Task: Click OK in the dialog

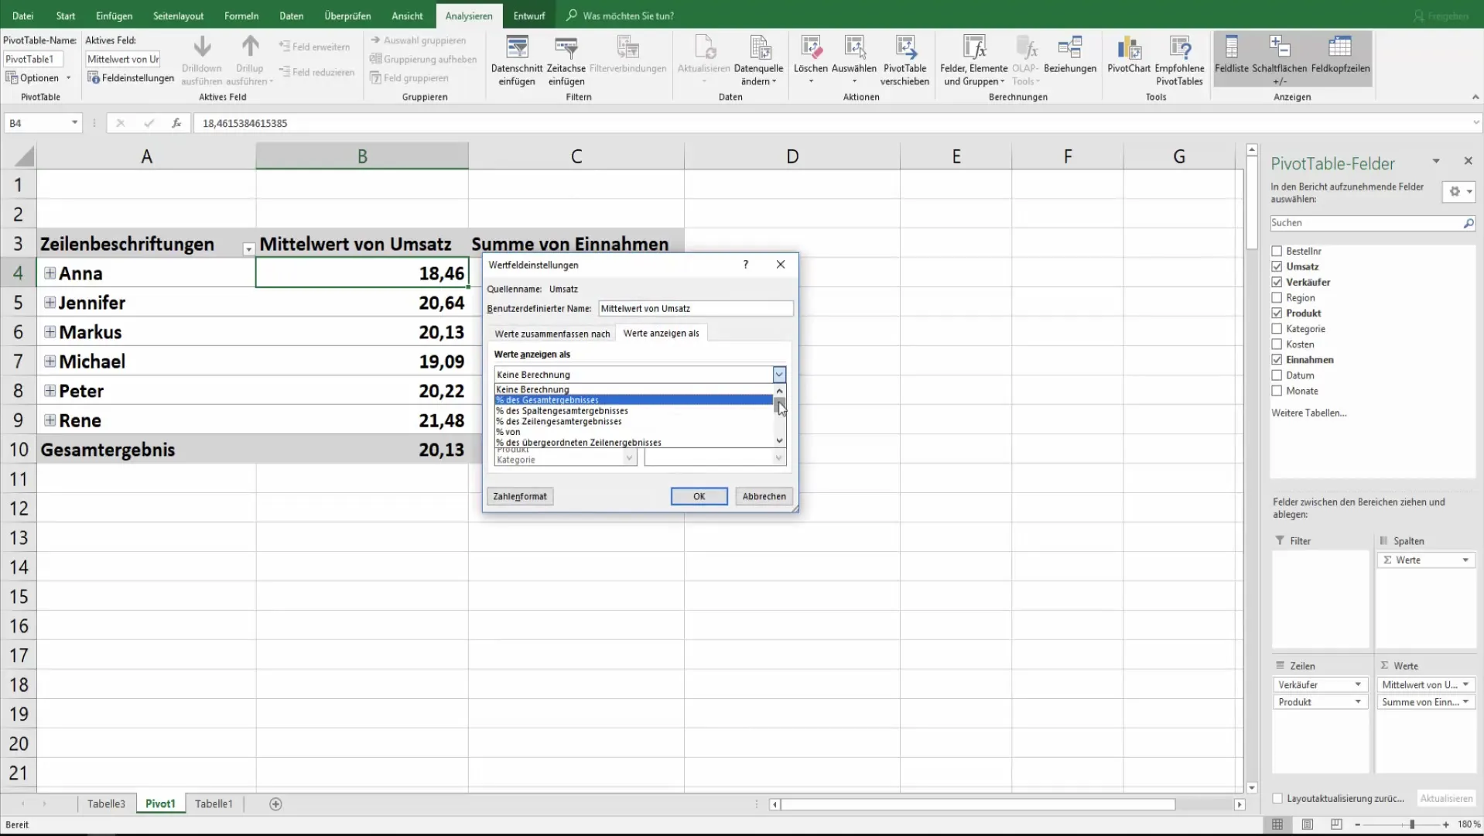Action: [699, 497]
